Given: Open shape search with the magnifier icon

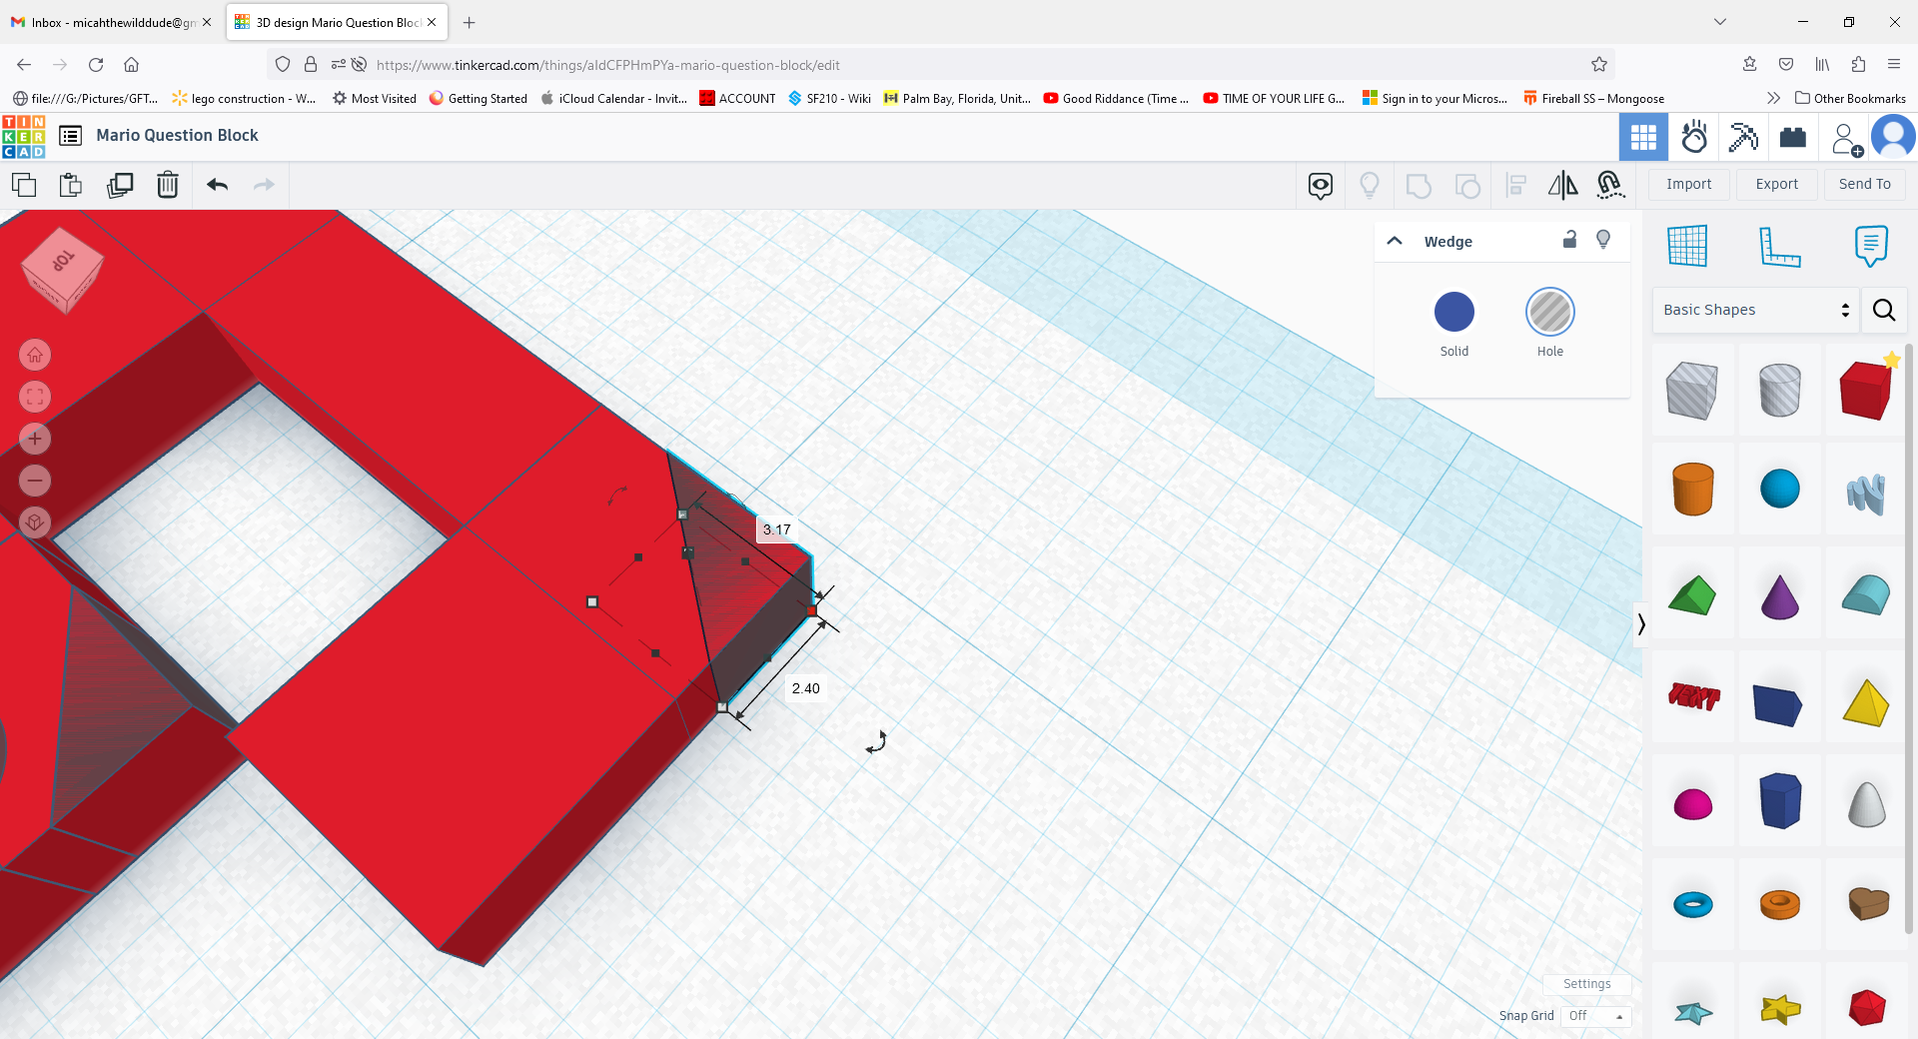Looking at the screenshot, I should click(x=1884, y=310).
